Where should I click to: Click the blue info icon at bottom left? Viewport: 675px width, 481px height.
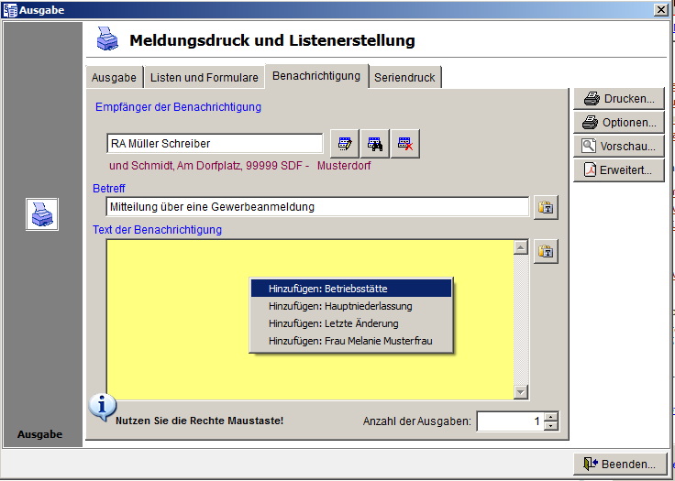[103, 406]
